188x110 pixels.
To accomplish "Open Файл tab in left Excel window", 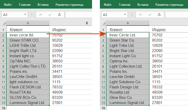I will pos(8,5).
